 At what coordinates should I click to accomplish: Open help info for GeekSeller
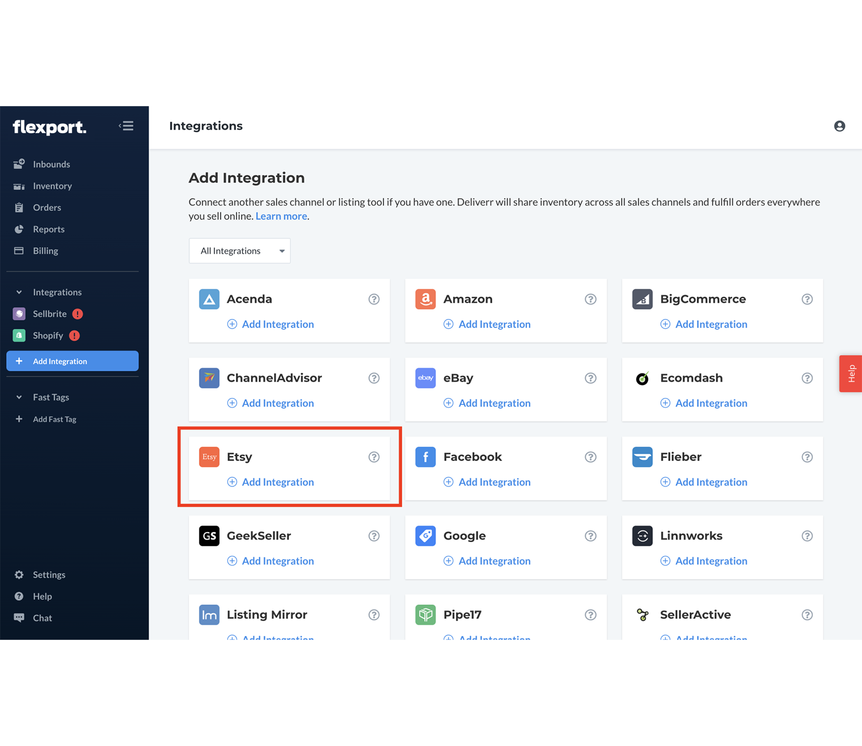(374, 536)
